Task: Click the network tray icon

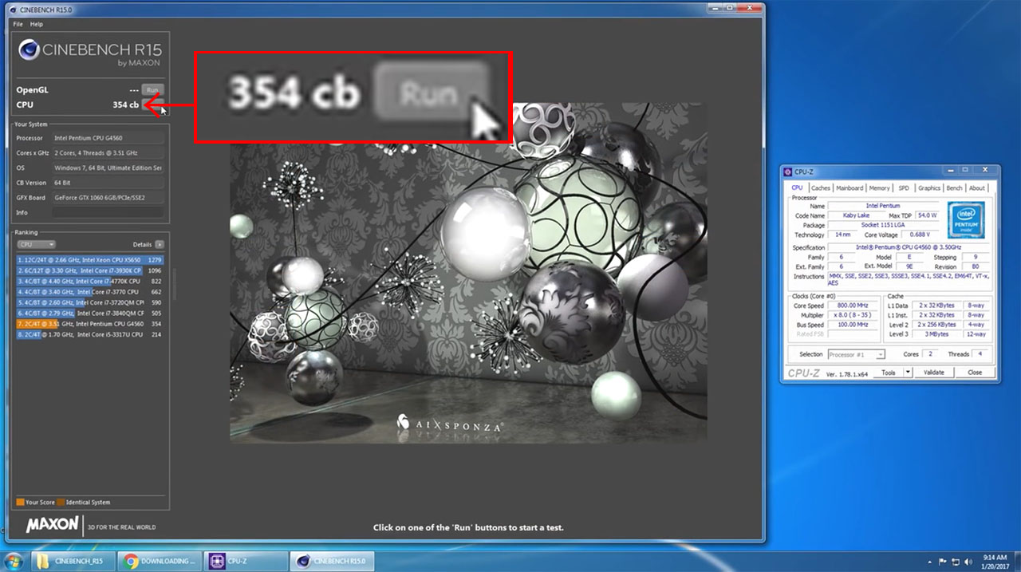Action: point(956,561)
